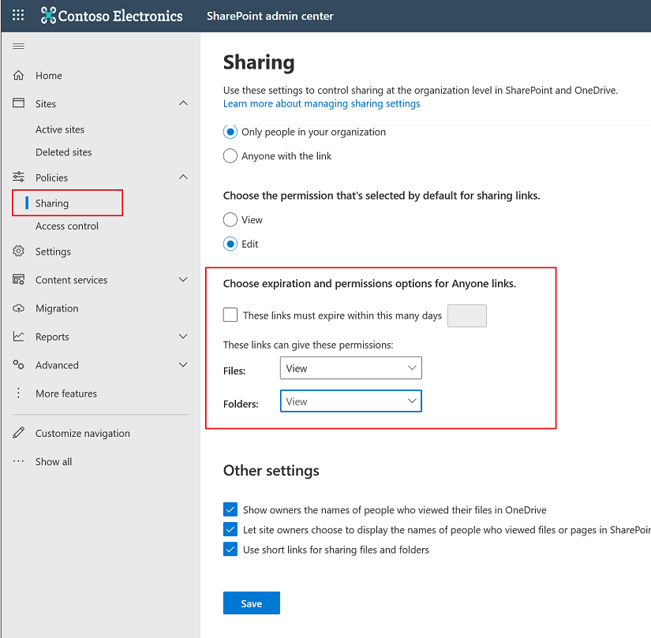Click the Settings gear icon

pos(18,251)
